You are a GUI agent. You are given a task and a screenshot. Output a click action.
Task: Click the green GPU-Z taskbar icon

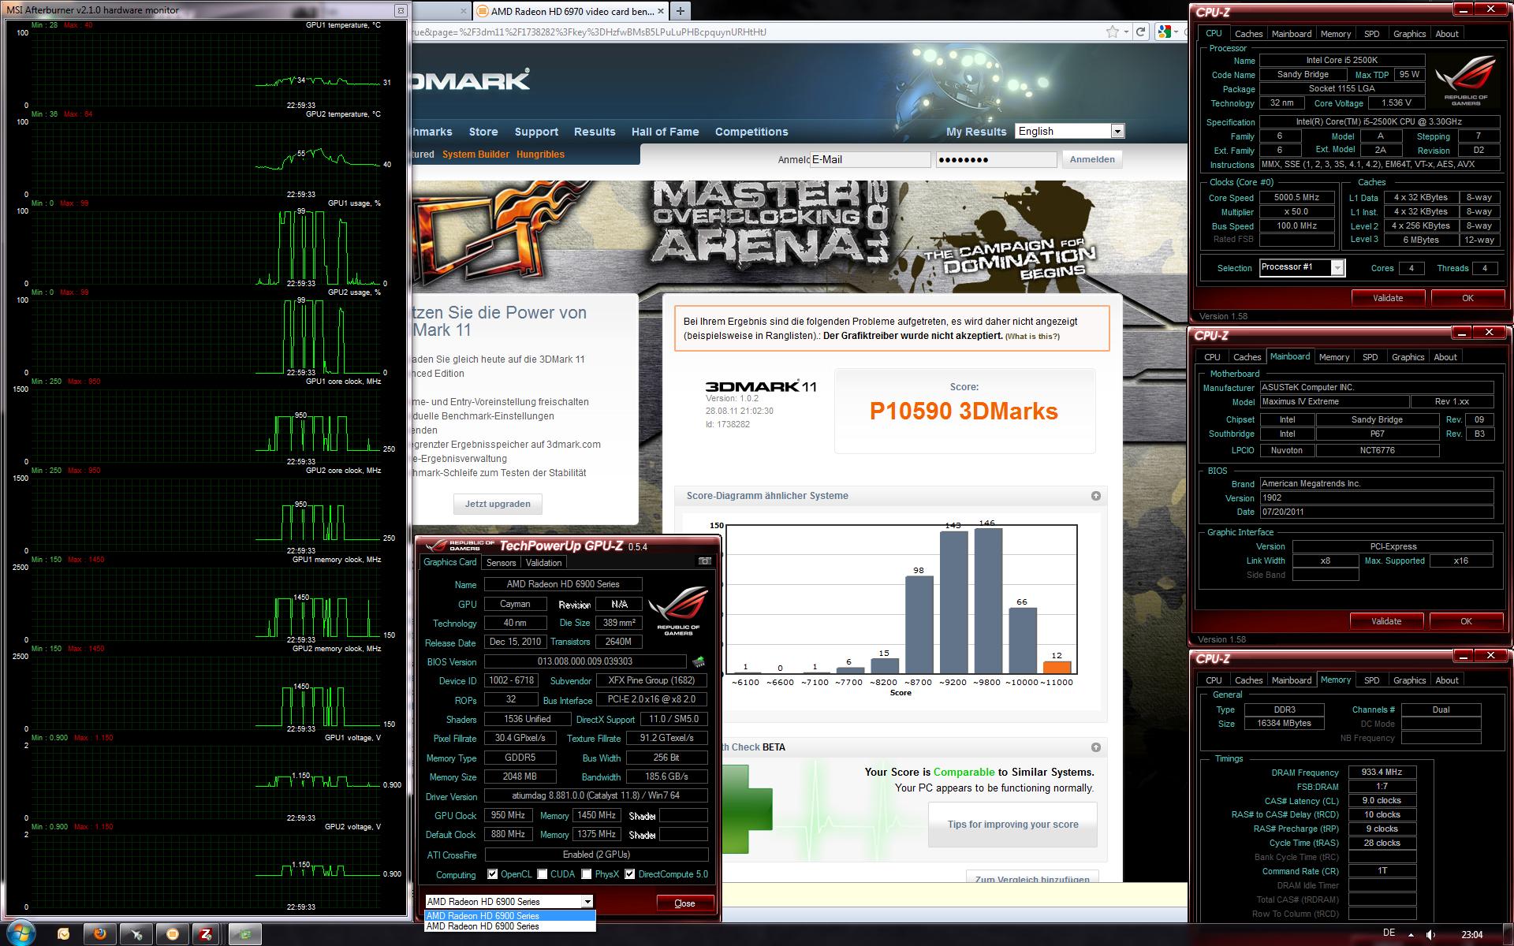point(246,934)
